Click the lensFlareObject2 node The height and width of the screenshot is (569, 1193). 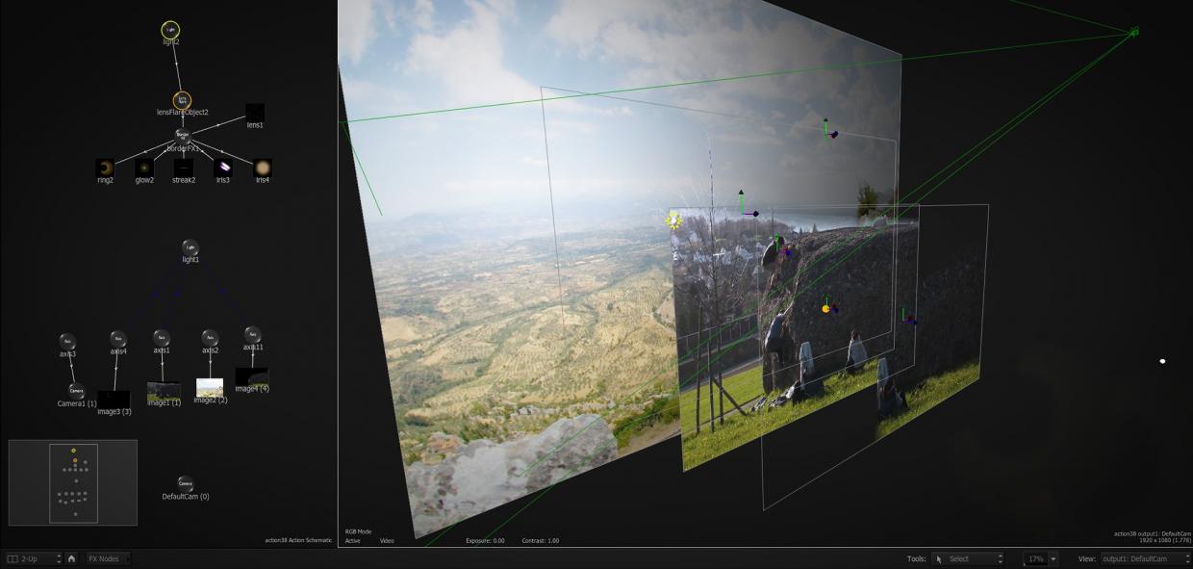pos(182,101)
